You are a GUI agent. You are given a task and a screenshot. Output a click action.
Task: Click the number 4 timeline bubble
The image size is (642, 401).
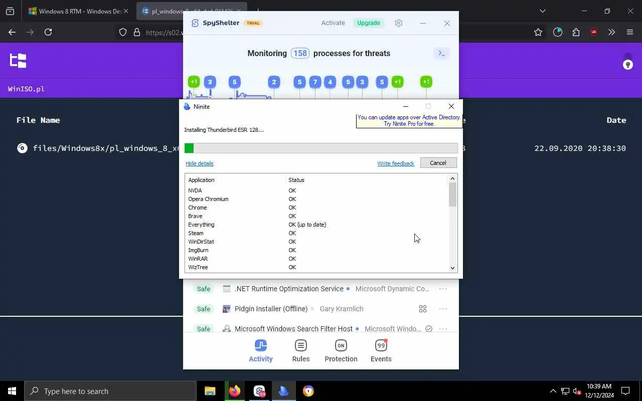[x=330, y=82]
